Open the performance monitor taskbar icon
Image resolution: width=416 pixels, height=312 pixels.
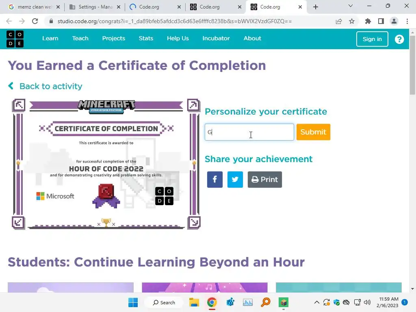coord(247,302)
